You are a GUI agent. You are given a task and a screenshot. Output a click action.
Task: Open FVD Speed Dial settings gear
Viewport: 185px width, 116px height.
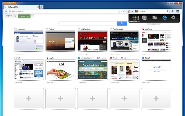pos(173,18)
